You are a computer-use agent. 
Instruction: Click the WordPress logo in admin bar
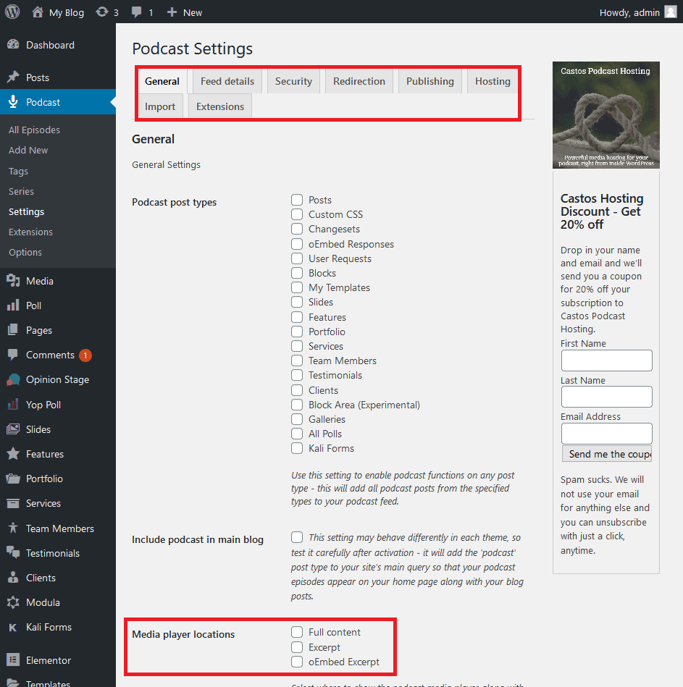[12, 12]
